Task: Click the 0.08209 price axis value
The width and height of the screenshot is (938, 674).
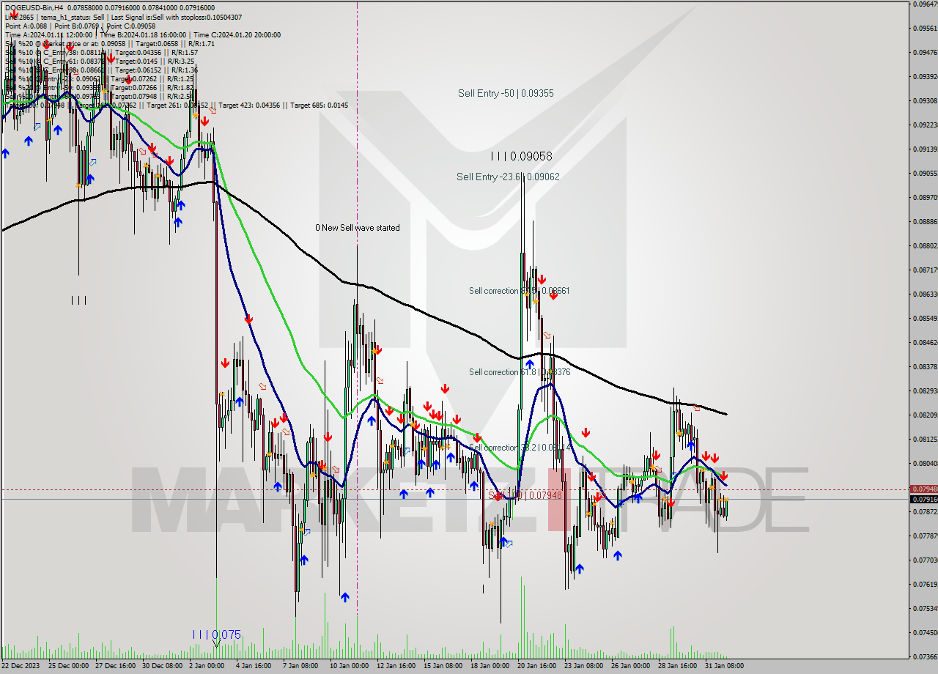Action: tap(924, 415)
